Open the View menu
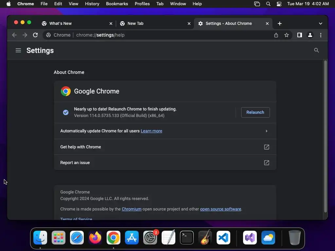This screenshot has width=335, height=251. coord(73,4)
